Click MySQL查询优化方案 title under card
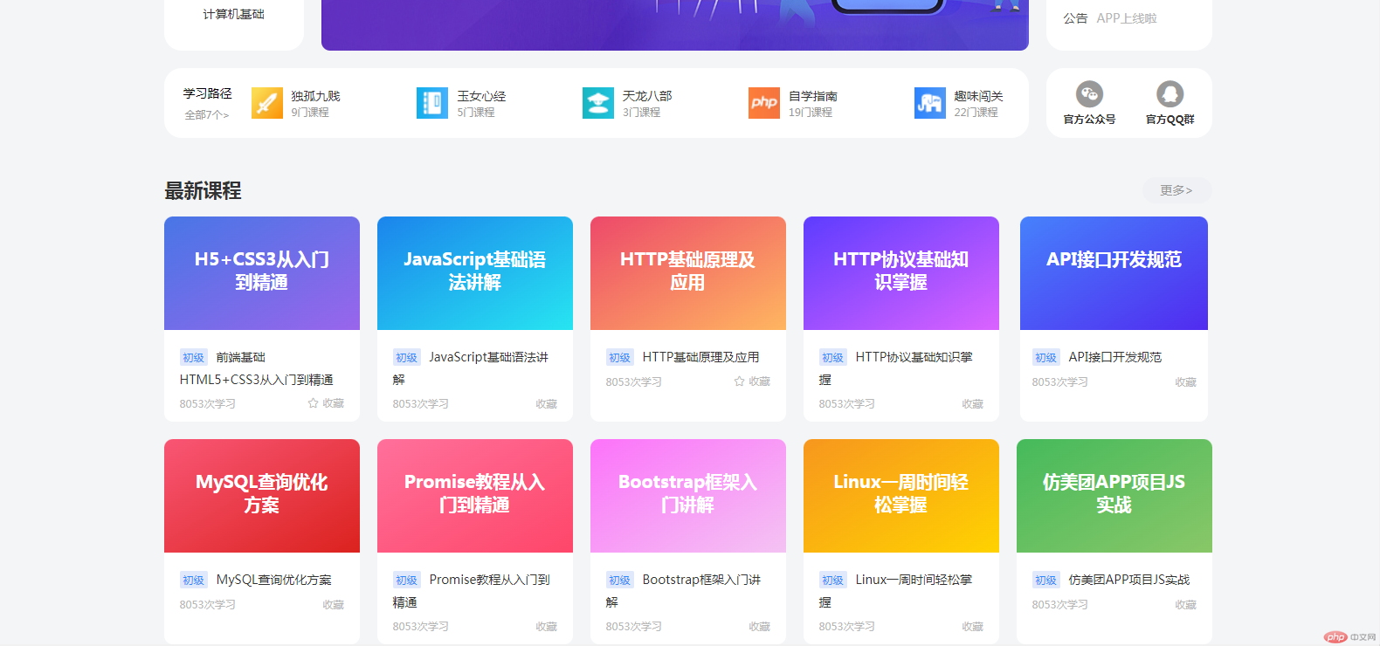1380x646 pixels. (x=274, y=580)
